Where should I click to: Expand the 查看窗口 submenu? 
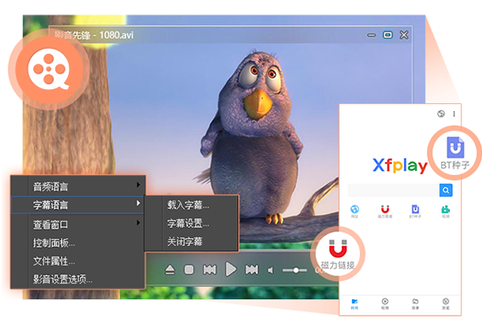click(x=77, y=224)
